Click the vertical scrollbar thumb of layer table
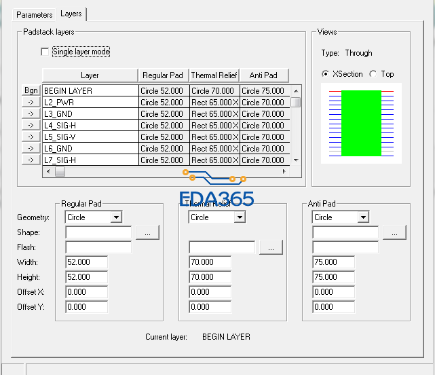 coord(296,102)
